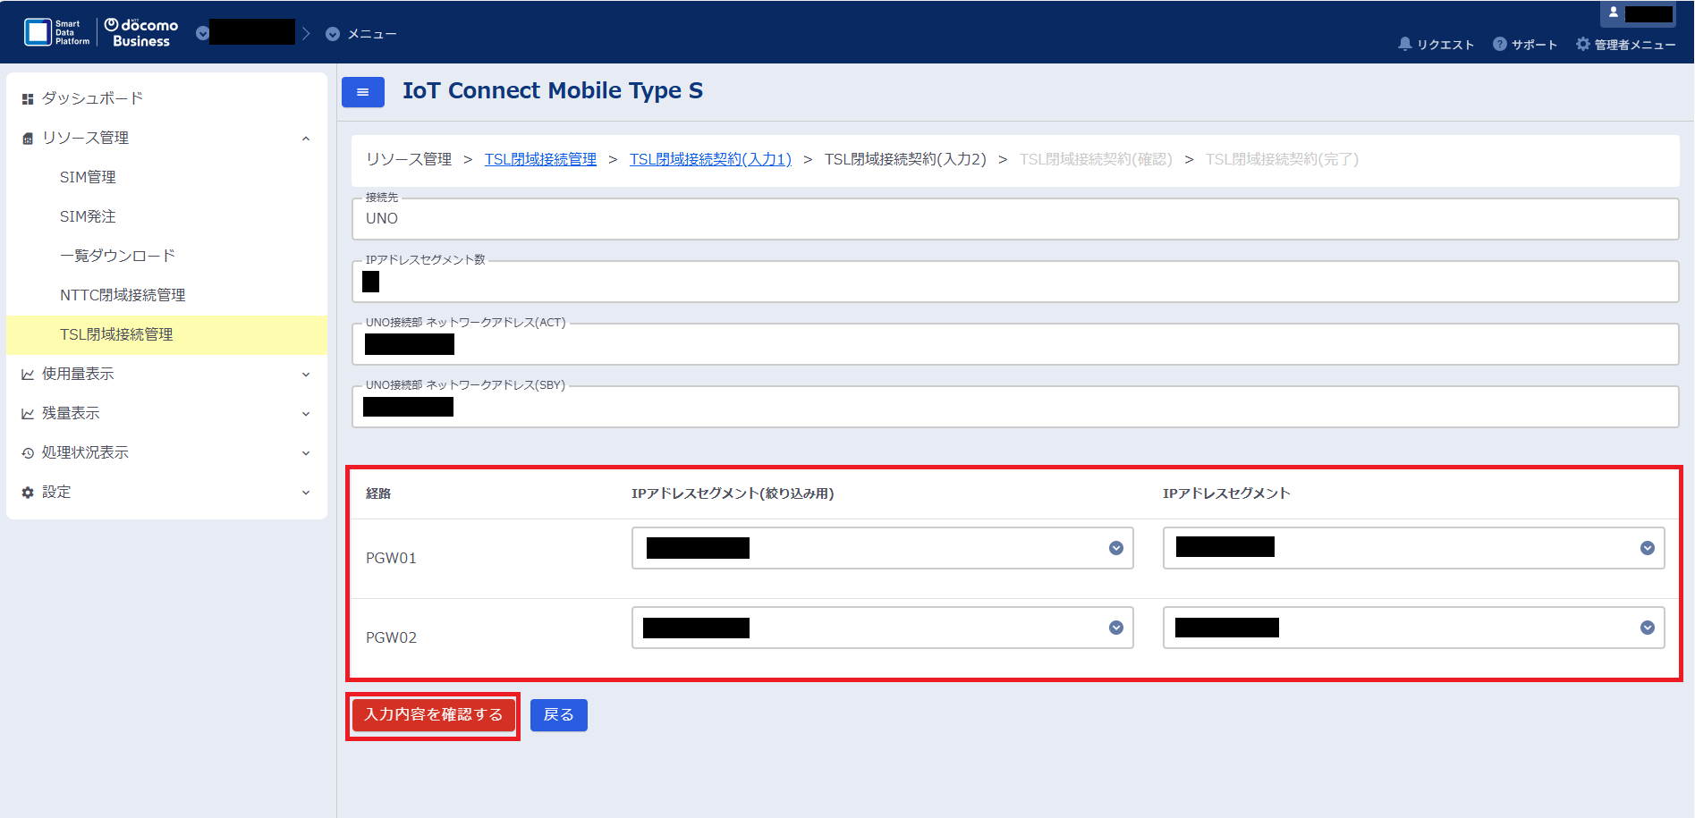Screen dimensions: 1695x818
Task: Click 入力内容を確認する button
Action: (434, 715)
